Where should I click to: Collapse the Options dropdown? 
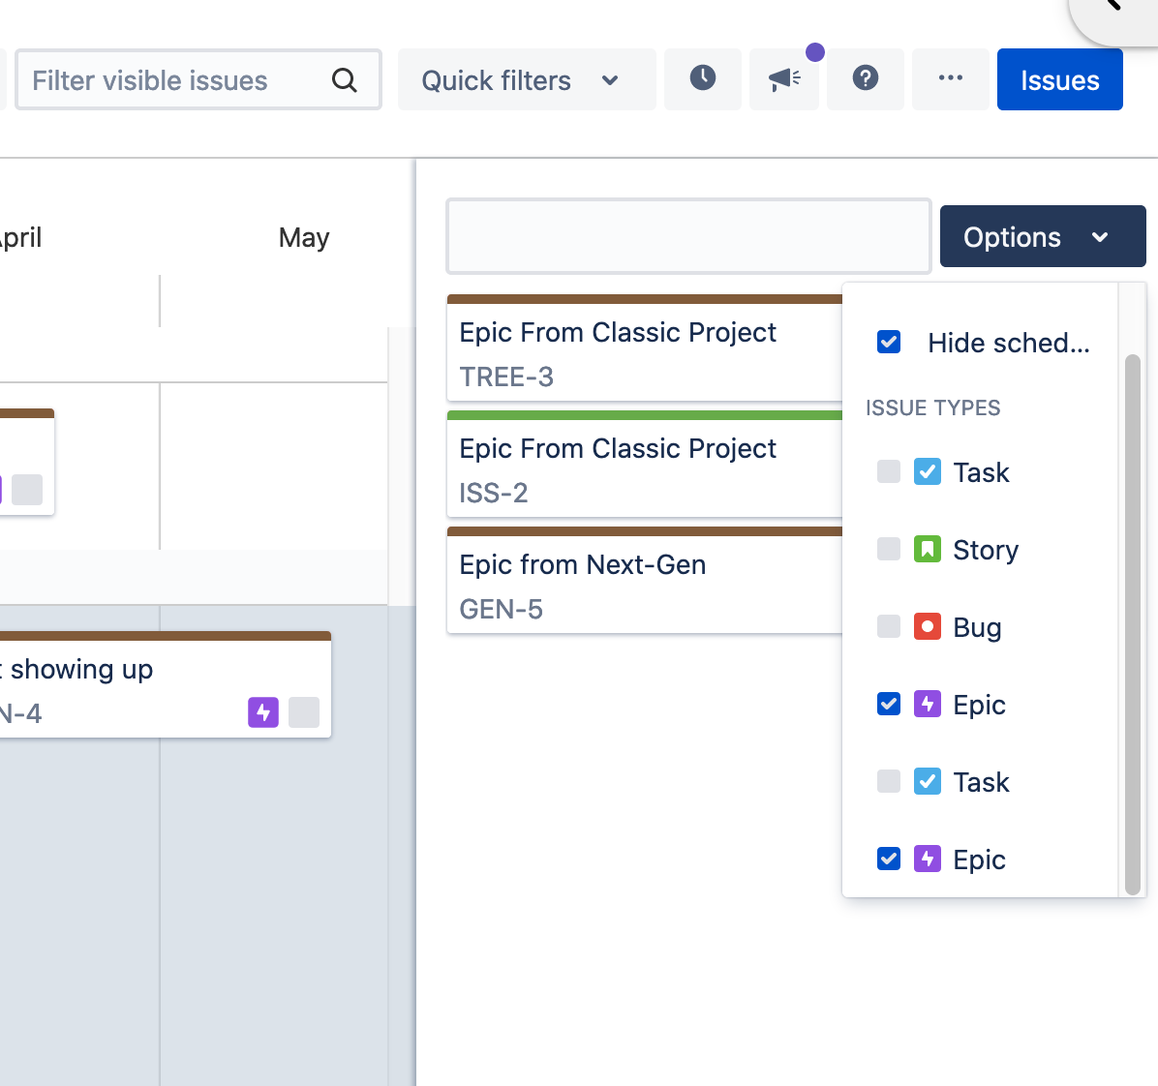point(1042,236)
